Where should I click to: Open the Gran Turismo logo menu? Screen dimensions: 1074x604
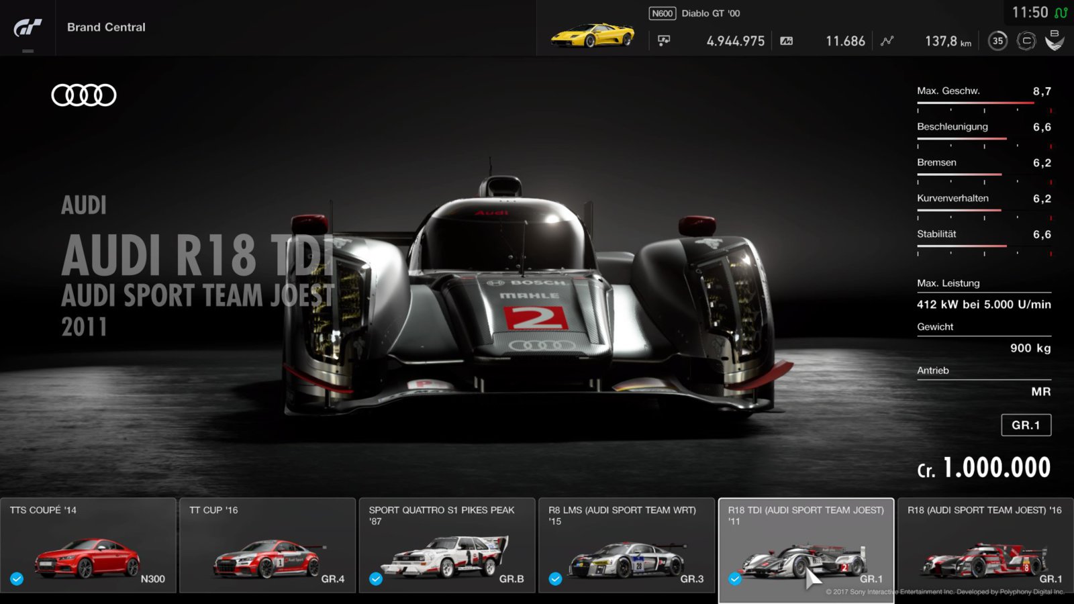(x=28, y=28)
